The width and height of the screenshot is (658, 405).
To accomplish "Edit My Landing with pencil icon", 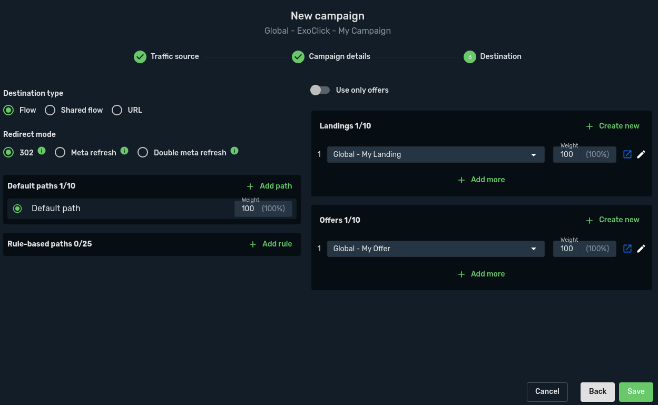I will (x=641, y=154).
